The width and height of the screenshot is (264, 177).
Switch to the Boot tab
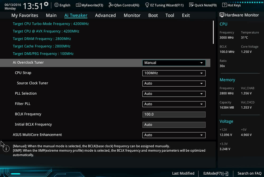pos(153,15)
